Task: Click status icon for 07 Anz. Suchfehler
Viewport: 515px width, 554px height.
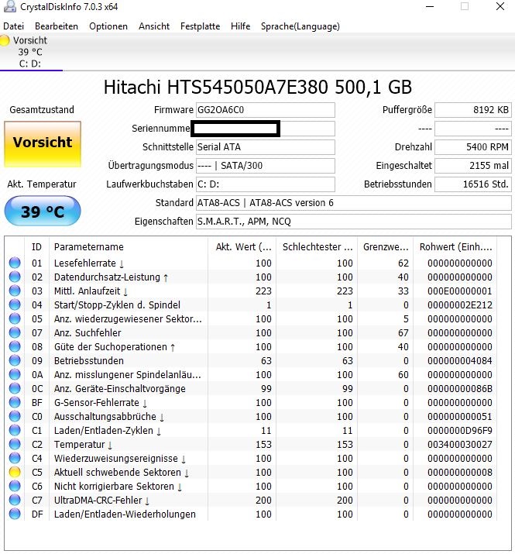Action: pyautogui.click(x=15, y=332)
